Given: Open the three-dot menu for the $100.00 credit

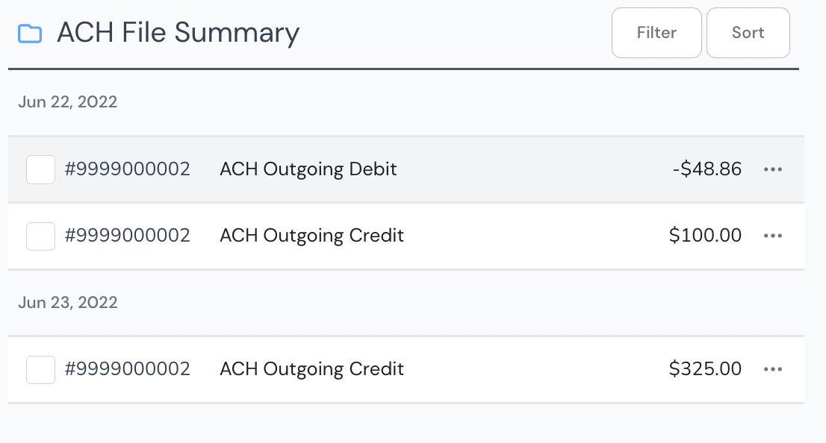Looking at the screenshot, I should 773,236.
